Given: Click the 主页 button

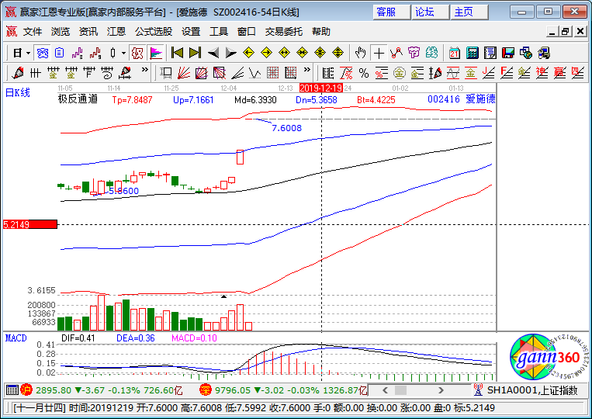Looking at the screenshot, I should coord(469,12).
